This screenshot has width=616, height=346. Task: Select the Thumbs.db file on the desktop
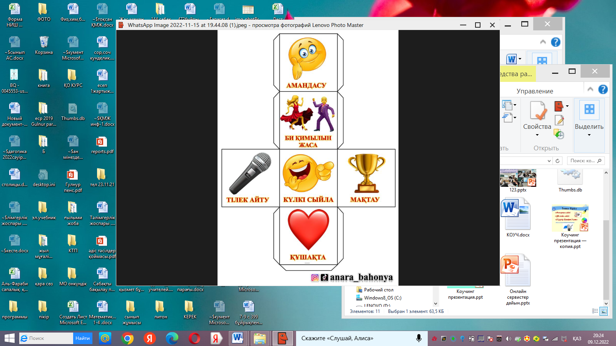[x=73, y=111]
